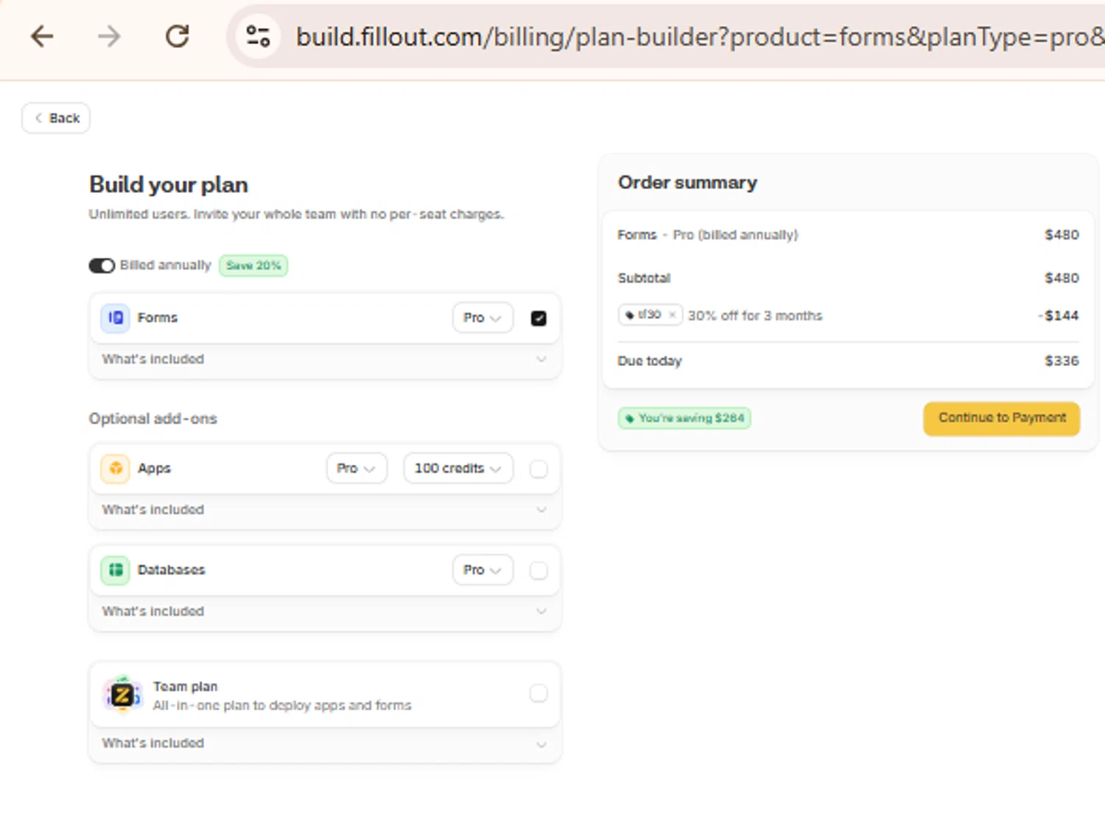Click the Order summary heading

(687, 183)
